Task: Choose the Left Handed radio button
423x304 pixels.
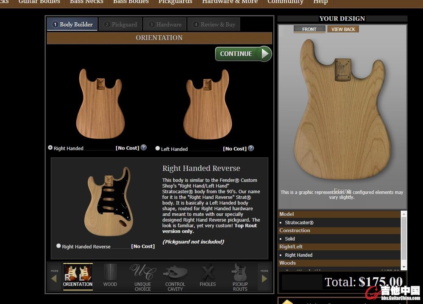Action: (x=158, y=149)
